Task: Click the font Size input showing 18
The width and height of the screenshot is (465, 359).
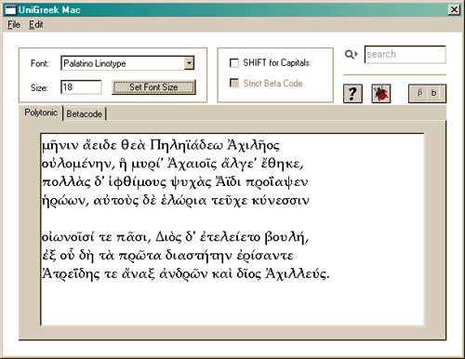Action: [81, 87]
